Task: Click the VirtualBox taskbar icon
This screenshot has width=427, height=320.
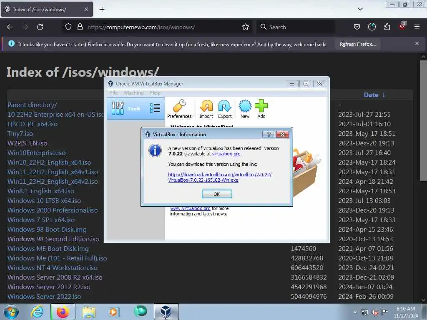Action: coord(166,312)
